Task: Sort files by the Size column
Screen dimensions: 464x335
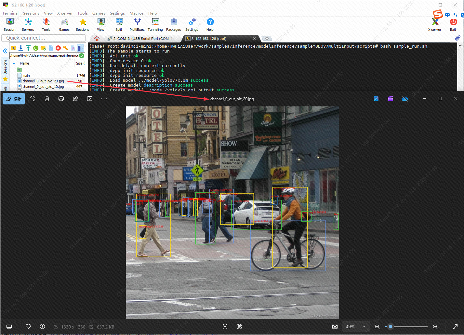Action: click(80, 63)
